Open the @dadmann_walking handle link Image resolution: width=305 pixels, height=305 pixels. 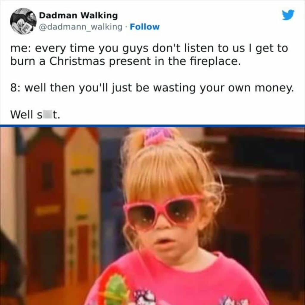coord(81,27)
